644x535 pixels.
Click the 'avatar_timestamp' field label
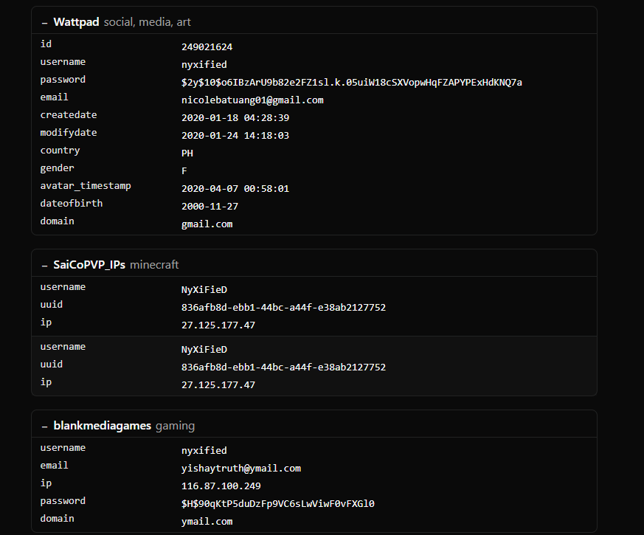coord(86,186)
